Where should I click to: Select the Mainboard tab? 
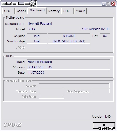(x=37, y=11)
